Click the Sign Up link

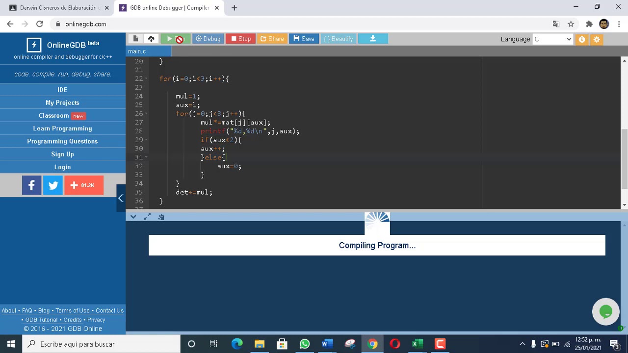(x=62, y=154)
